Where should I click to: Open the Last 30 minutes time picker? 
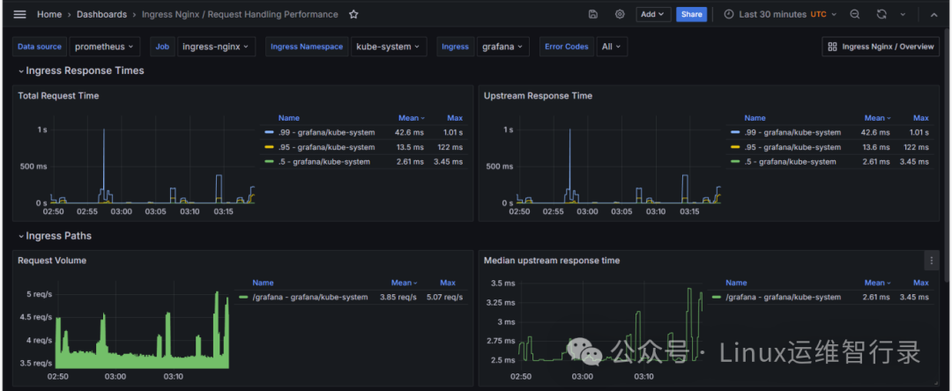tap(780, 14)
